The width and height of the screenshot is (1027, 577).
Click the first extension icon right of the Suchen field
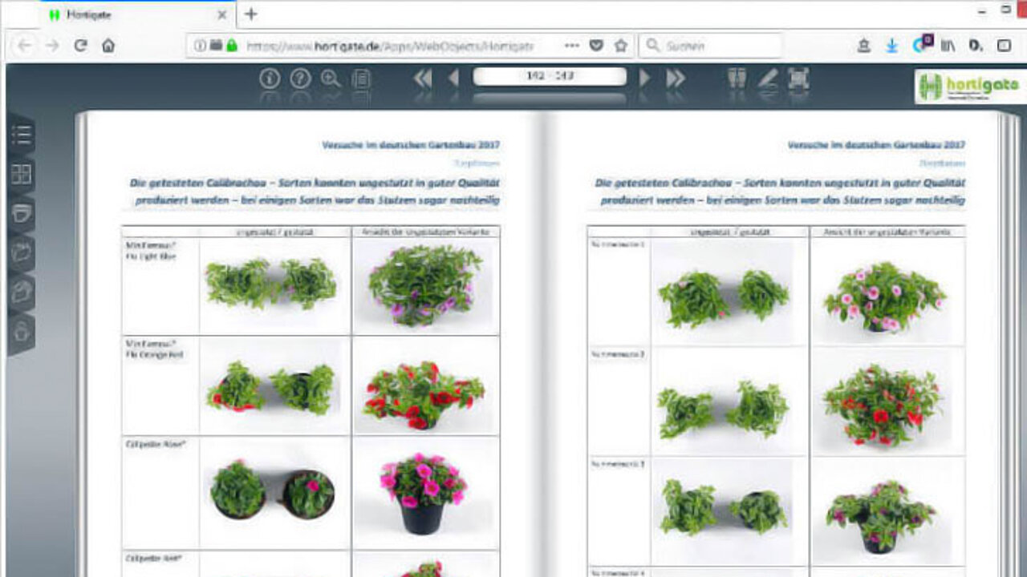(x=863, y=46)
